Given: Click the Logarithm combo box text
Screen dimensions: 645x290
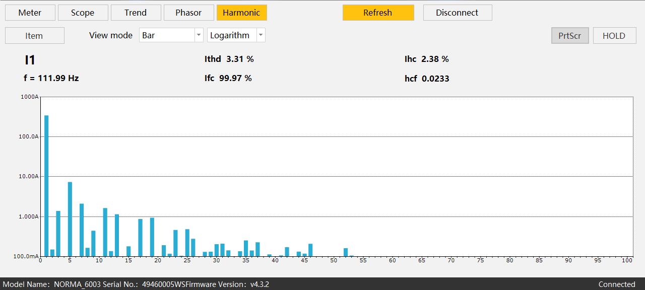Looking at the screenshot, I should pos(230,35).
